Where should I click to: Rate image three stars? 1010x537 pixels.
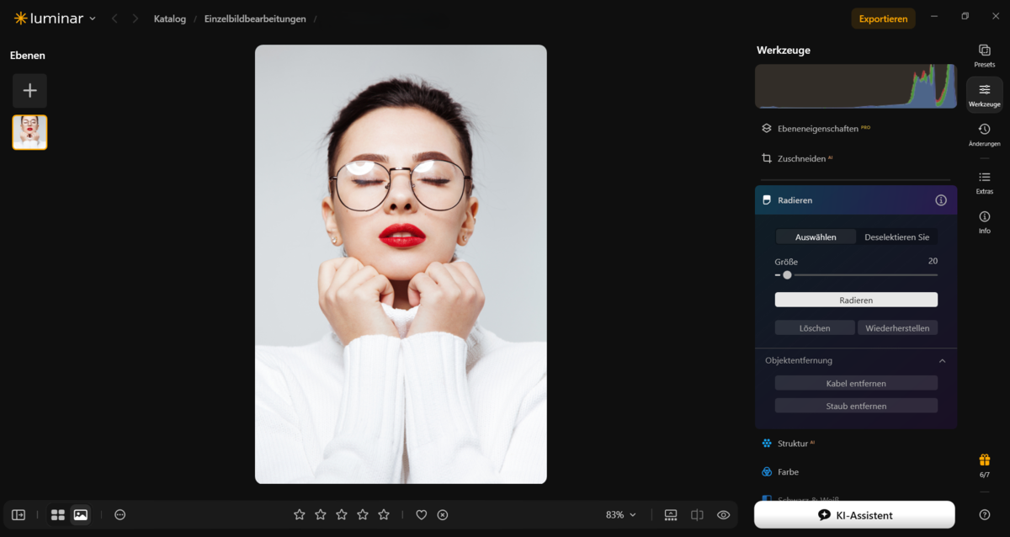pos(342,514)
